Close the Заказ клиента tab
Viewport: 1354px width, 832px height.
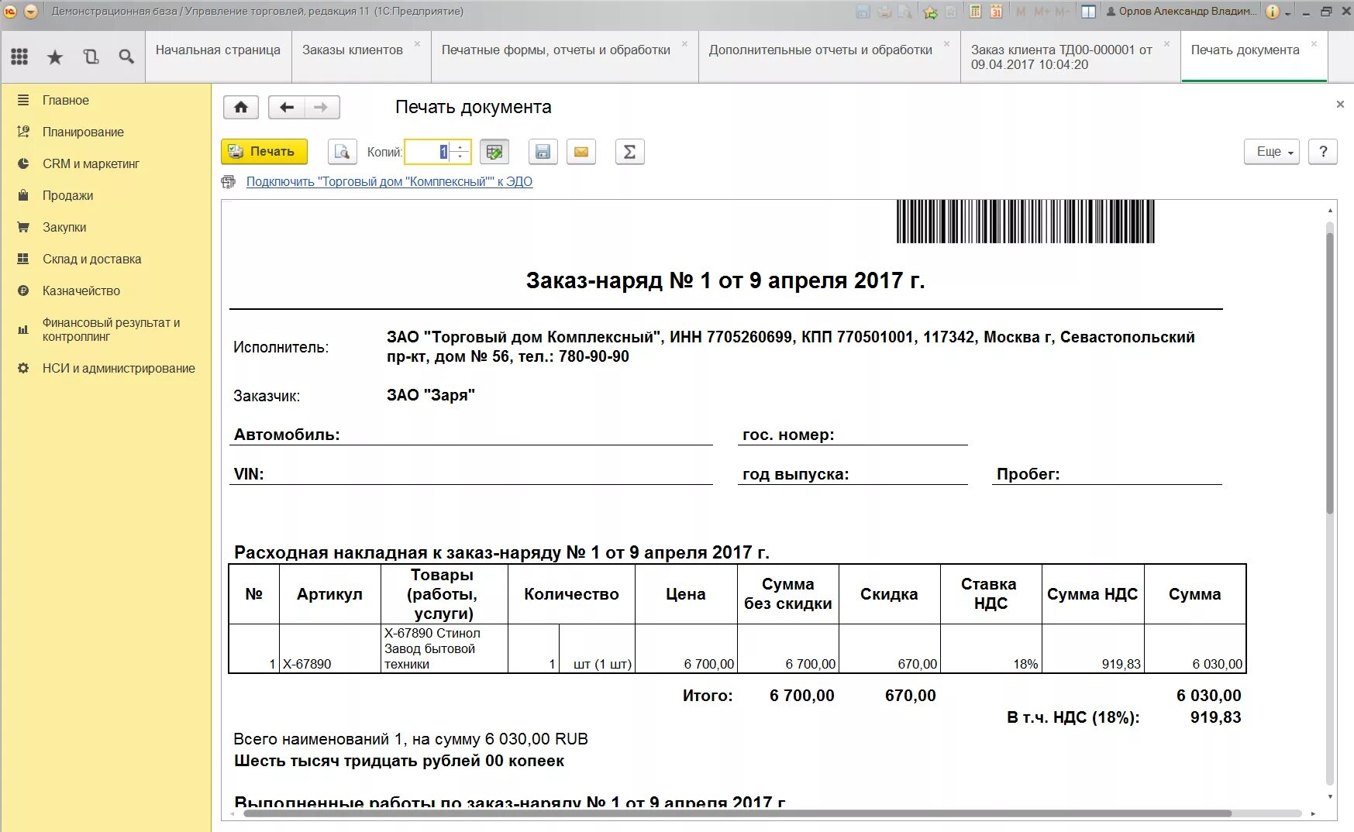(x=1166, y=43)
